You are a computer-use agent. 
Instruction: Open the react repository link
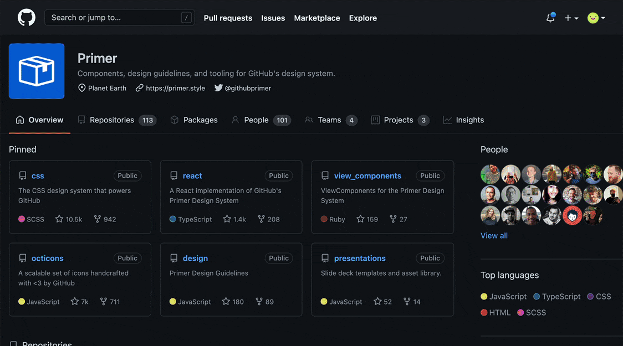click(x=192, y=176)
